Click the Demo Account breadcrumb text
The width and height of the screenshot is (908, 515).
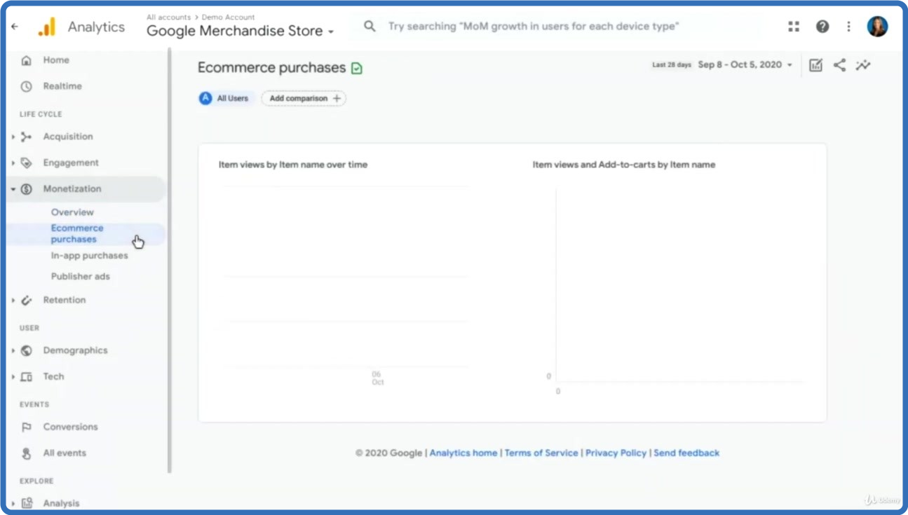click(229, 17)
